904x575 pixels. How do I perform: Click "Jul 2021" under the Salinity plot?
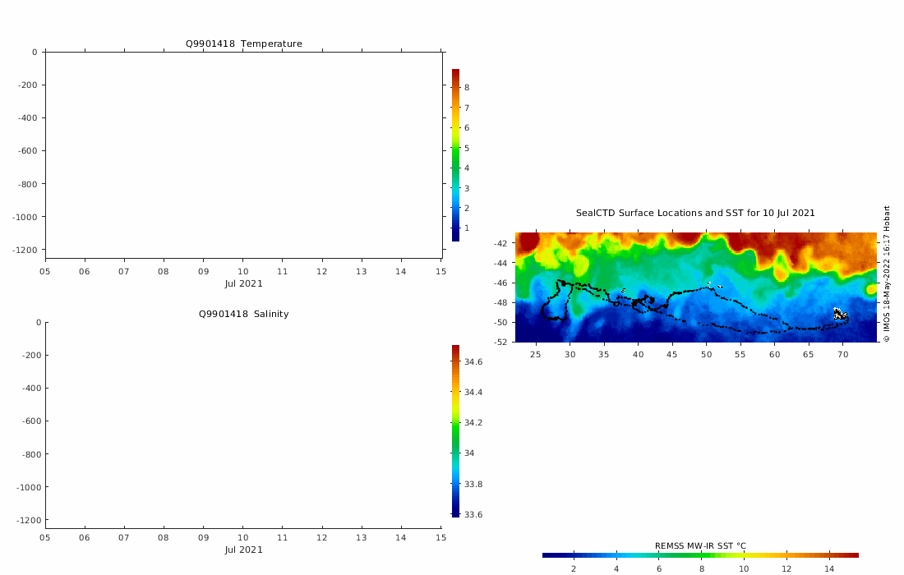coord(243,550)
